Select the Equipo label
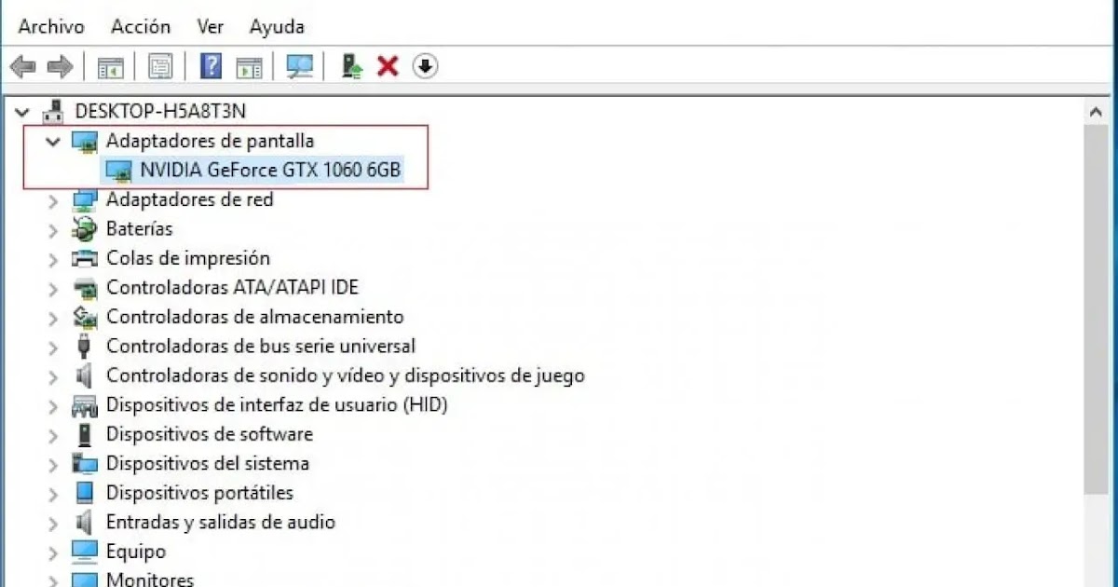Viewport: 1118px width, 587px height. coord(136,551)
